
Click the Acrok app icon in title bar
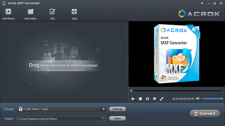coord(4,3)
